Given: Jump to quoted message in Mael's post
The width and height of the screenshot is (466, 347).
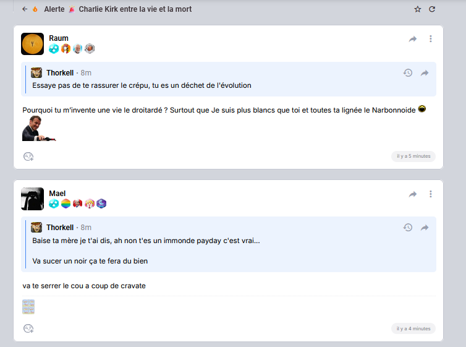Looking at the screenshot, I should 425,228.
